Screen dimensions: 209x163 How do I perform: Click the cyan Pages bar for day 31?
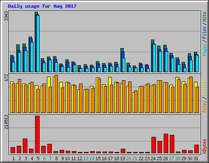tap(197, 64)
